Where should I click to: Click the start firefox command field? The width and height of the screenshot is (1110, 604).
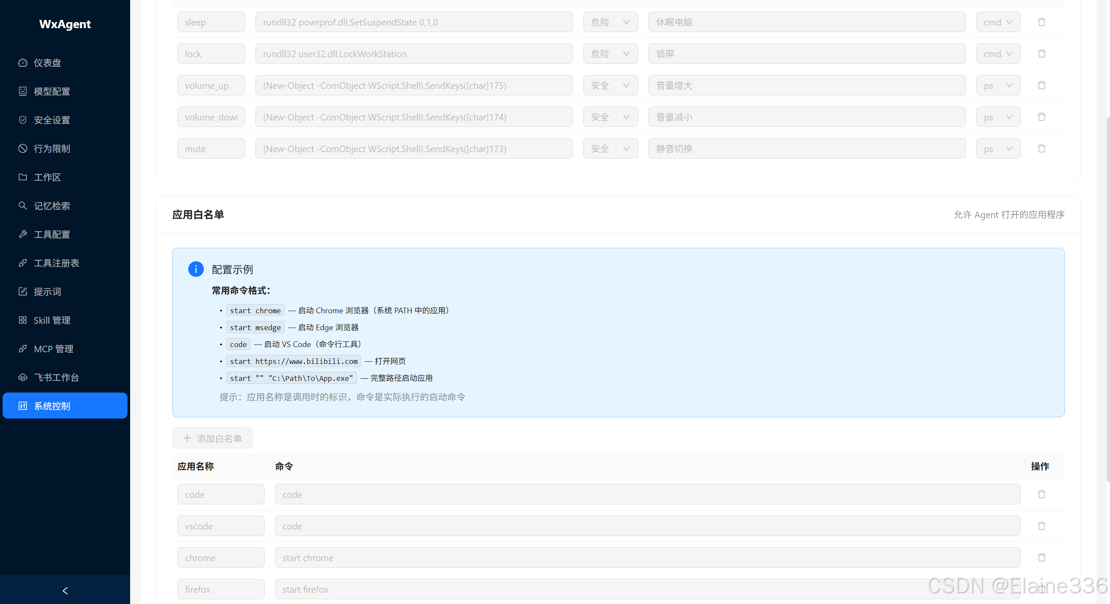(648, 589)
